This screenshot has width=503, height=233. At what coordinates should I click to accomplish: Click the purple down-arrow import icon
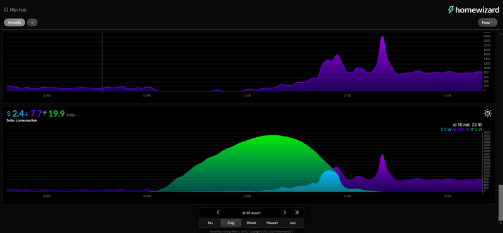(x=27, y=113)
